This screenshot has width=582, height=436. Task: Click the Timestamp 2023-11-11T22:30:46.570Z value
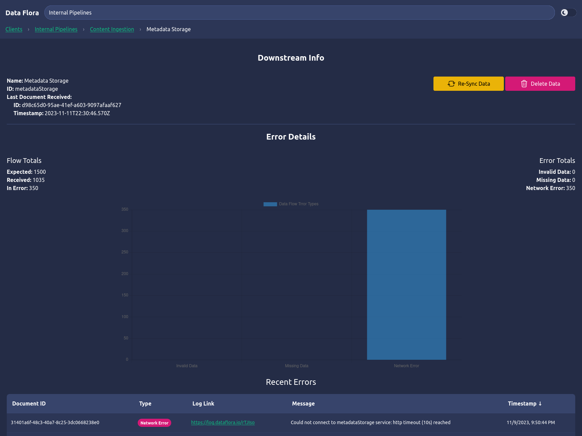pos(77,113)
